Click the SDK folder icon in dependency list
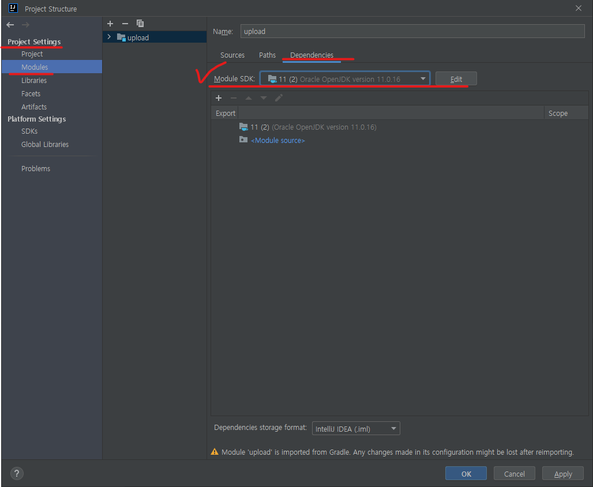593x487 pixels. (243, 127)
